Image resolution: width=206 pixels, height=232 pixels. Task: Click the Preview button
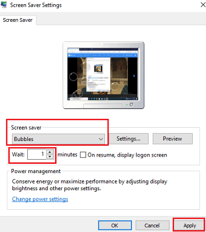[x=173, y=138]
